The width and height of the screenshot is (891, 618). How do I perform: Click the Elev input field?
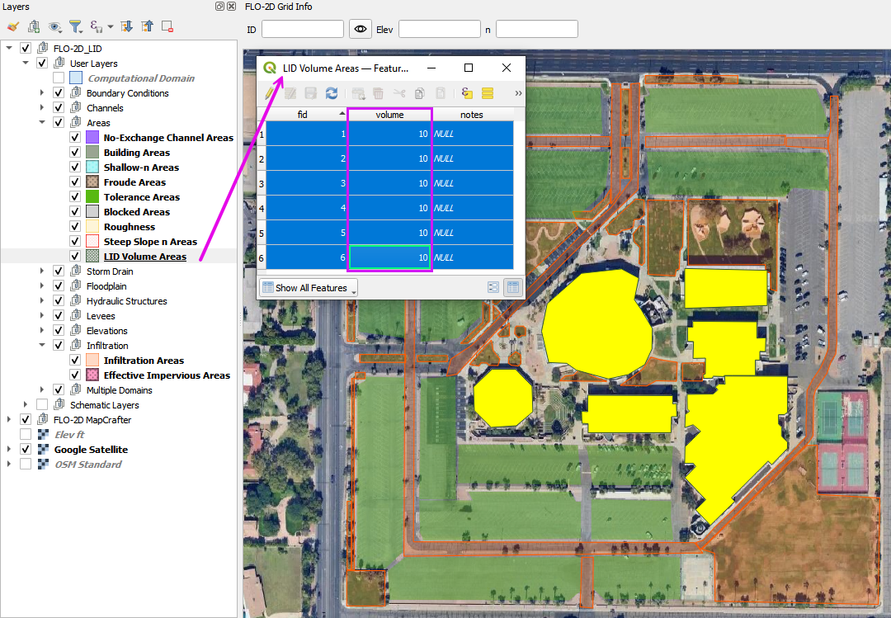click(439, 30)
